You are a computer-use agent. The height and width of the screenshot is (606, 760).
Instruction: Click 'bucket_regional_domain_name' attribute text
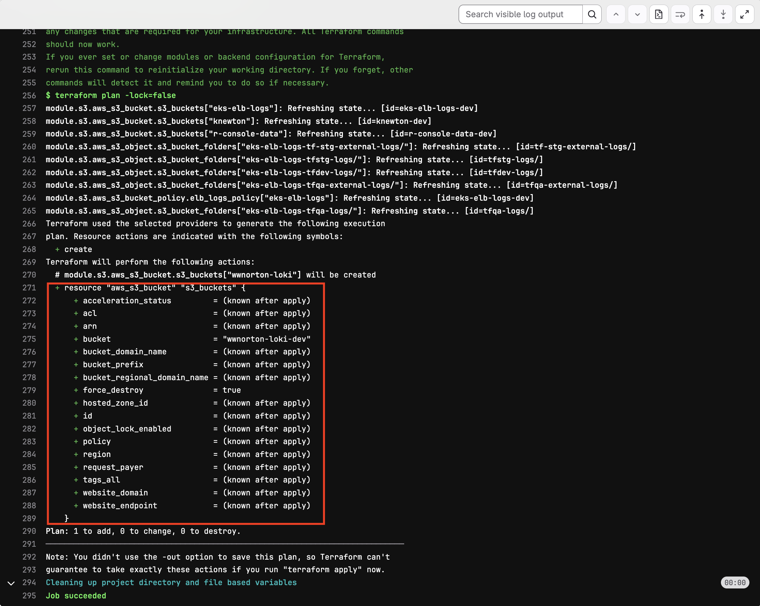[x=145, y=377]
